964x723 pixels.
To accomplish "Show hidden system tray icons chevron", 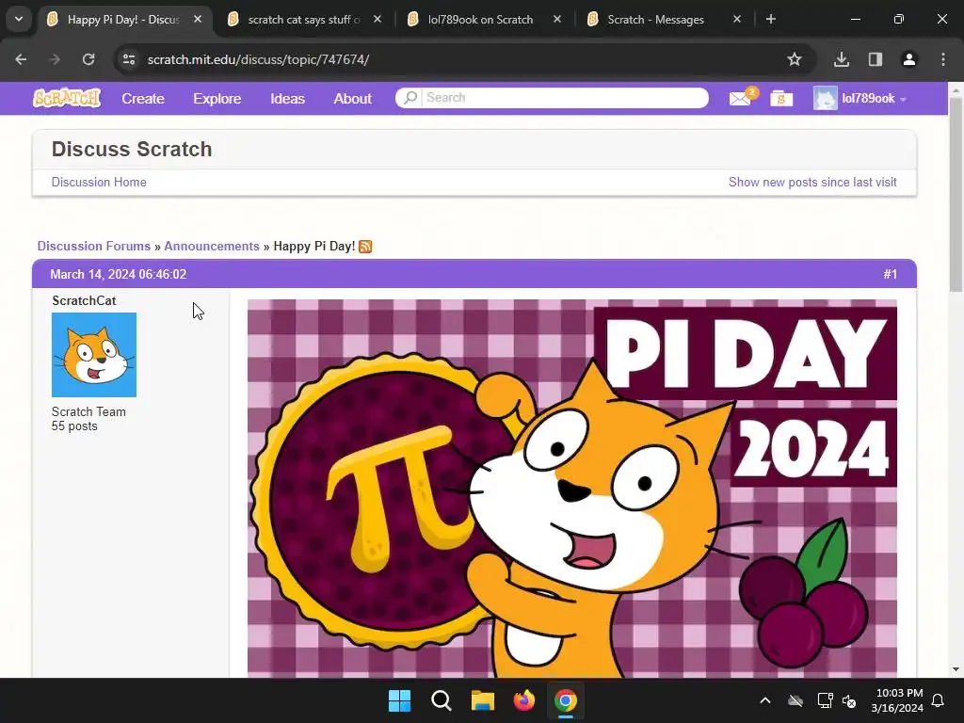I will [765, 700].
